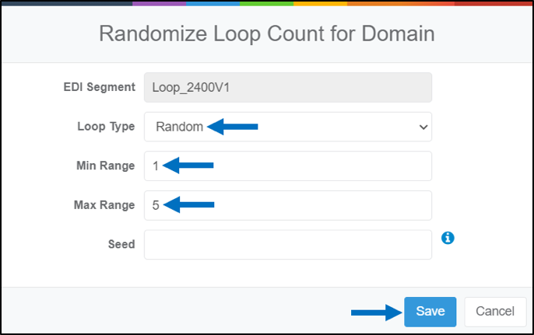The image size is (534, 335).
Task: Focus the Min Range input field
Action: (x=288, y=166)
